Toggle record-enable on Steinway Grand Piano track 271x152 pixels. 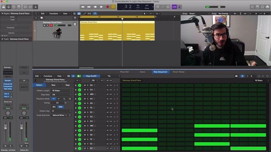click(x=51, y=25)
